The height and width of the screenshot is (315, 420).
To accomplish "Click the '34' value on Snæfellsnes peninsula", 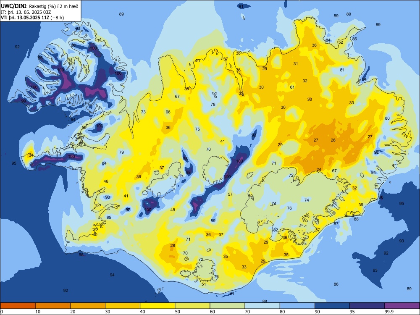I will (31, 155).
